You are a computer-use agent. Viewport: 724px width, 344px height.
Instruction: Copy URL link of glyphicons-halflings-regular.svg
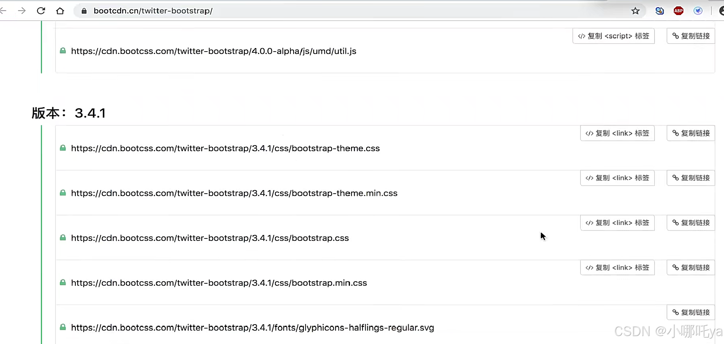point(691,313)
